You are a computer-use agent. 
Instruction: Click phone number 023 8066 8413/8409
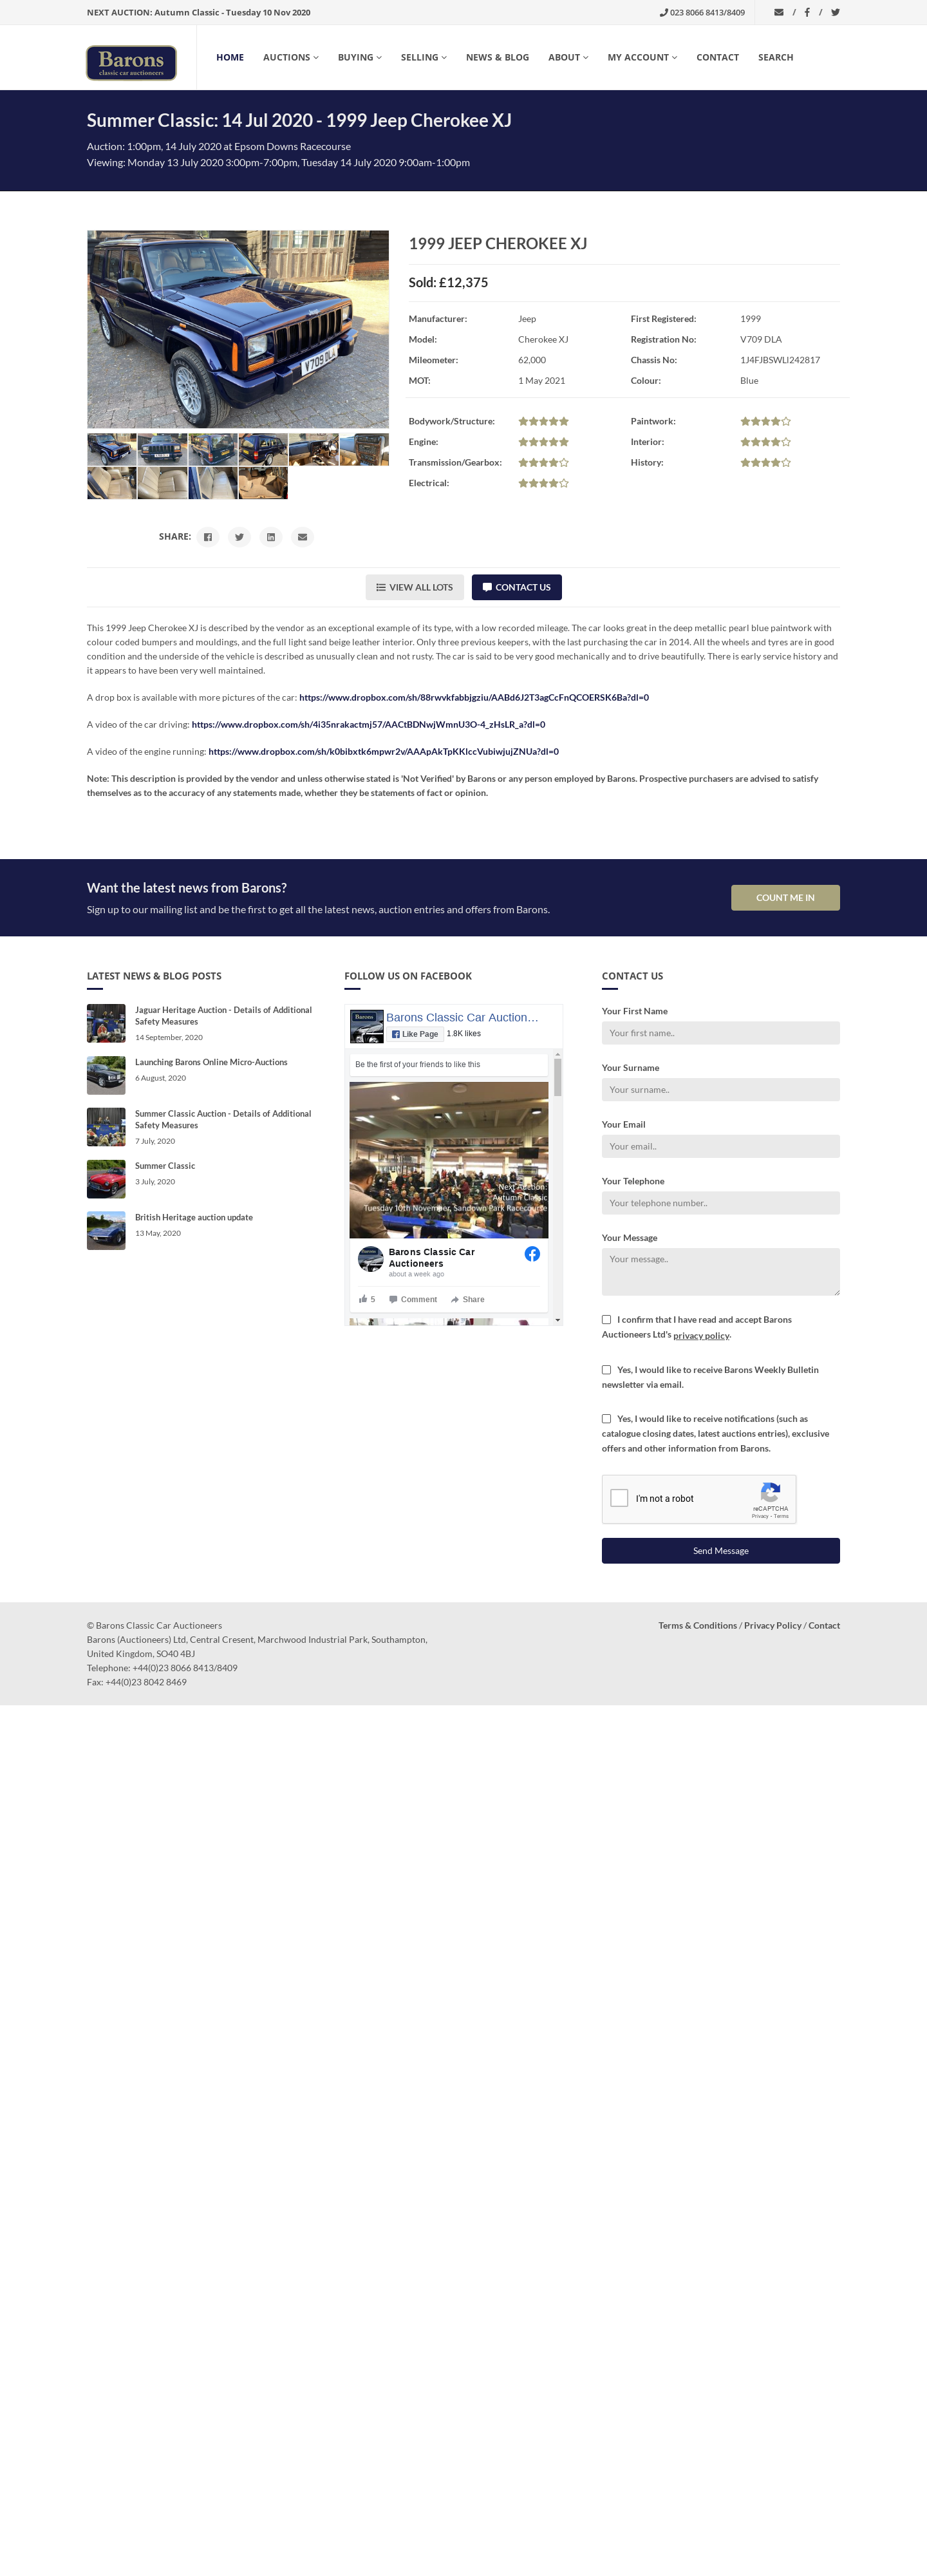tap(702, 13)
